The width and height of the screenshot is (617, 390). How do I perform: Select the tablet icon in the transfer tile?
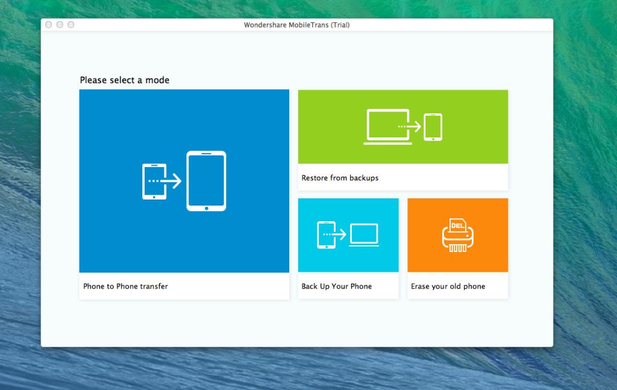point(206,181)
